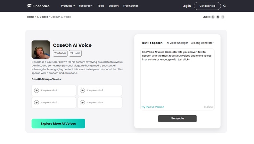Click the CaseOh profile thumbnail
The height and width of the screenshot is (144, 254).
(41, 50)
